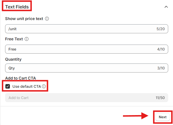The width and height of the screenshot is (173, 125).
Task: Click the 5/20 character counter
Action: 160,29
